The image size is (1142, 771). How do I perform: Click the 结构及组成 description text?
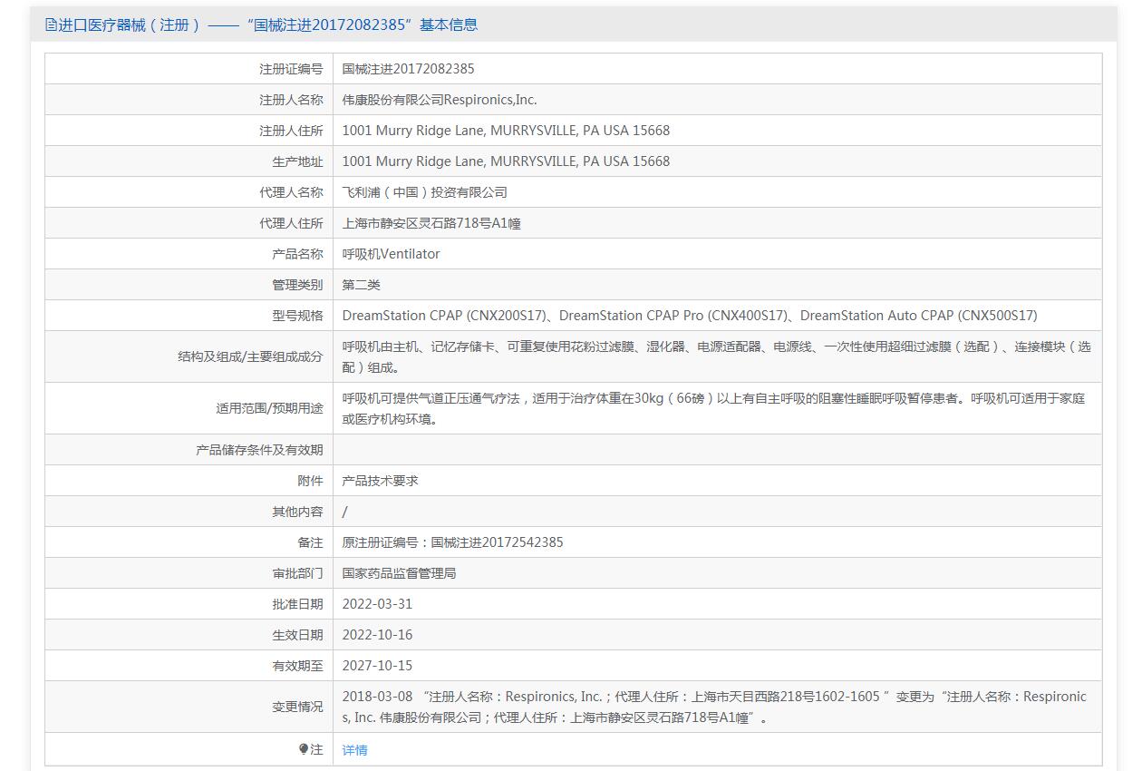(716, 356)
